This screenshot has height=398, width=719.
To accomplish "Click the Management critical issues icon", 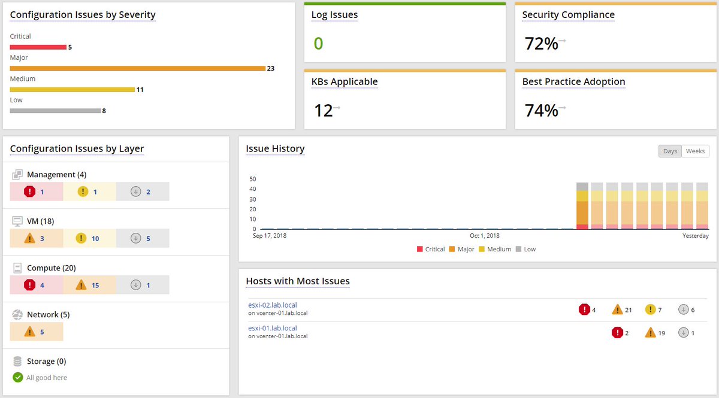I will click(x=30, y=192).
